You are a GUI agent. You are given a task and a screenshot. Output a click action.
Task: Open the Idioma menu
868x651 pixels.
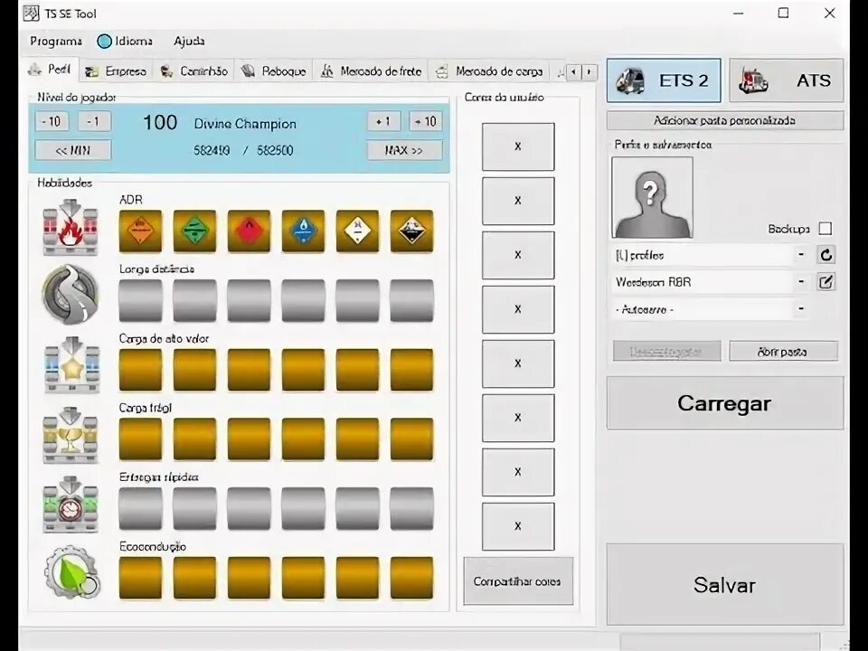tap(125, 41)
